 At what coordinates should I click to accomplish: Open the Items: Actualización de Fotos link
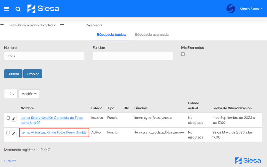tap(54, 132)
